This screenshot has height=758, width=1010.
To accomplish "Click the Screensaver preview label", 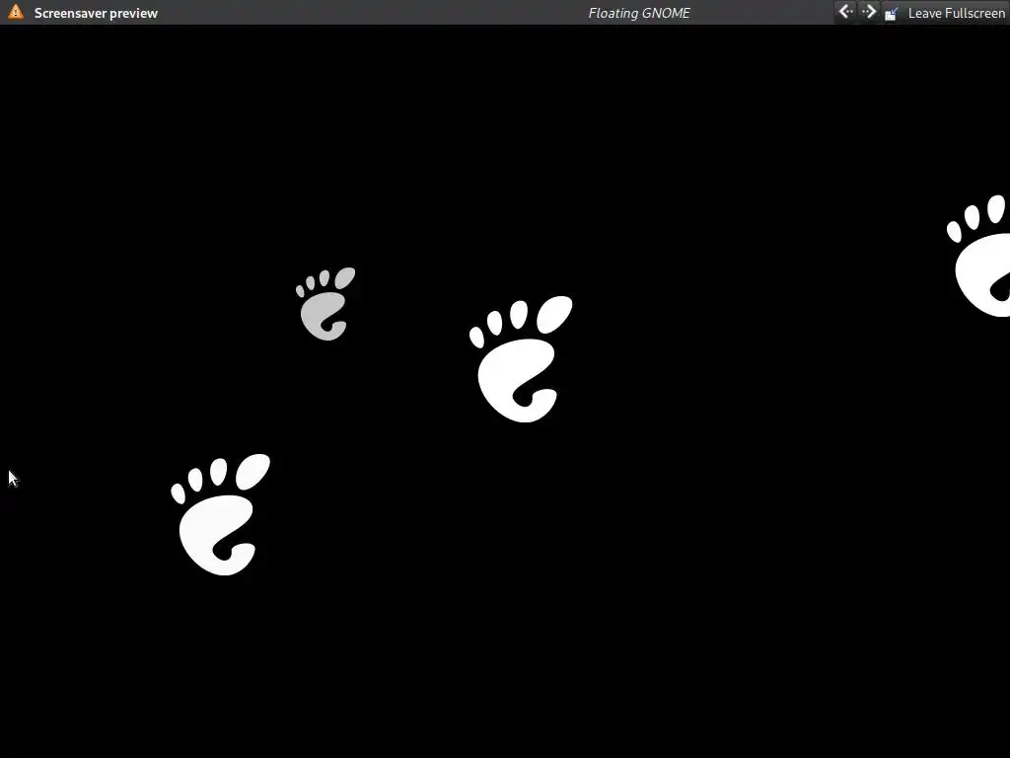I will click(x=96, y=13).
